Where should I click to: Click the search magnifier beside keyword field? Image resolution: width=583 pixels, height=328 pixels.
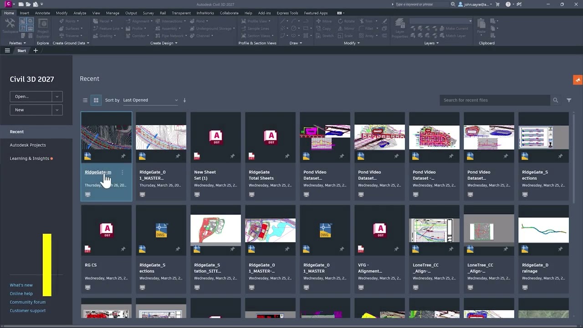click(453, 4)
